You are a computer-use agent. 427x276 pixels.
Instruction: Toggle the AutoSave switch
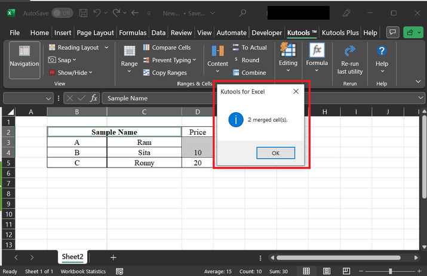(62, 13)
